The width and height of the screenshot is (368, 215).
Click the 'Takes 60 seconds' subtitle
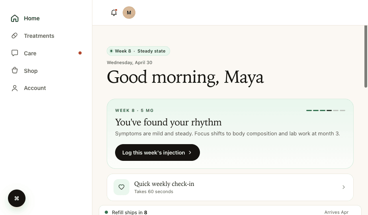(x=154, y=192)
